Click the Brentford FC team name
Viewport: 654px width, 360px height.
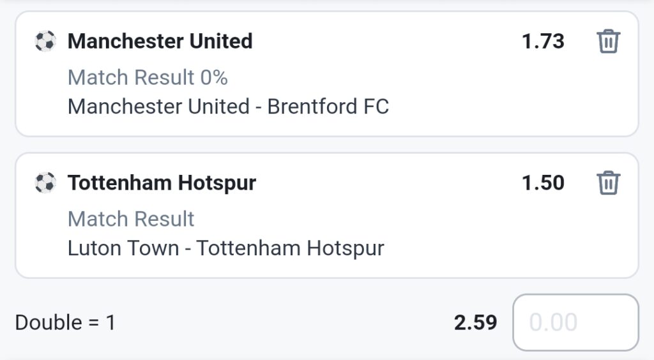coord(328,106)
